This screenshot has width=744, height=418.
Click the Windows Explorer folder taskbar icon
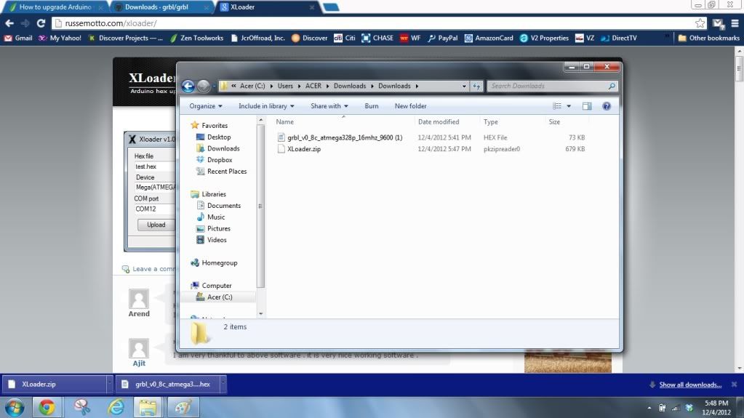(148, 408)
